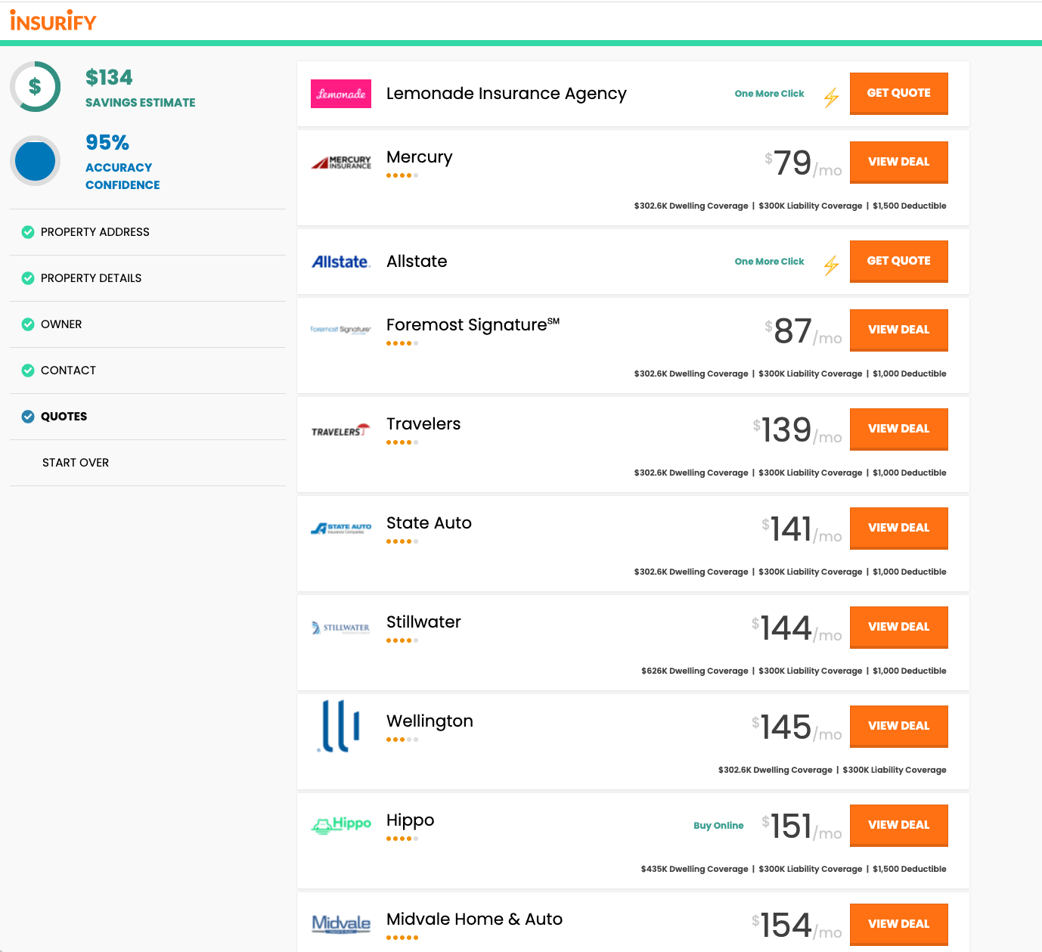Viewport: 1042px width, 952px height.
Task: Click the Travelers logo
Action: [x=341, y=430]
